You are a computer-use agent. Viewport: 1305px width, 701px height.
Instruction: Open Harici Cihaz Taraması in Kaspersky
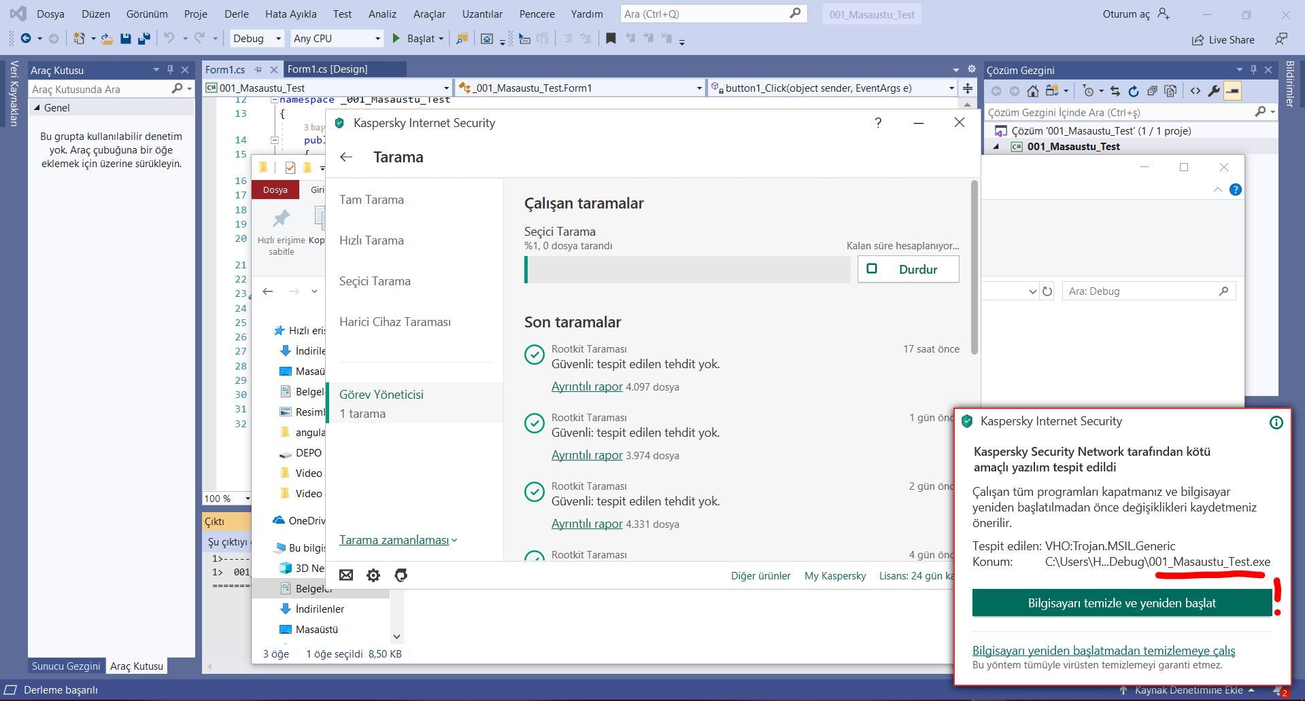(x=395, y=322)
